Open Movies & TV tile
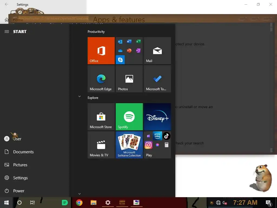277x208 pixels. pos(101,145)
